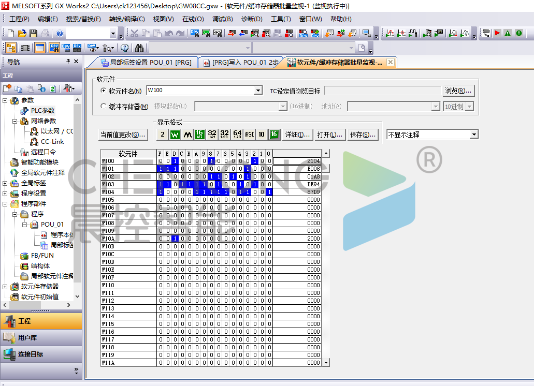Toggle bit 8 of W102

(x=211, y=176)
